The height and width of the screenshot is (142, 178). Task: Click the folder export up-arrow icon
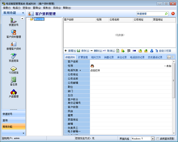(x=146, y=51)
